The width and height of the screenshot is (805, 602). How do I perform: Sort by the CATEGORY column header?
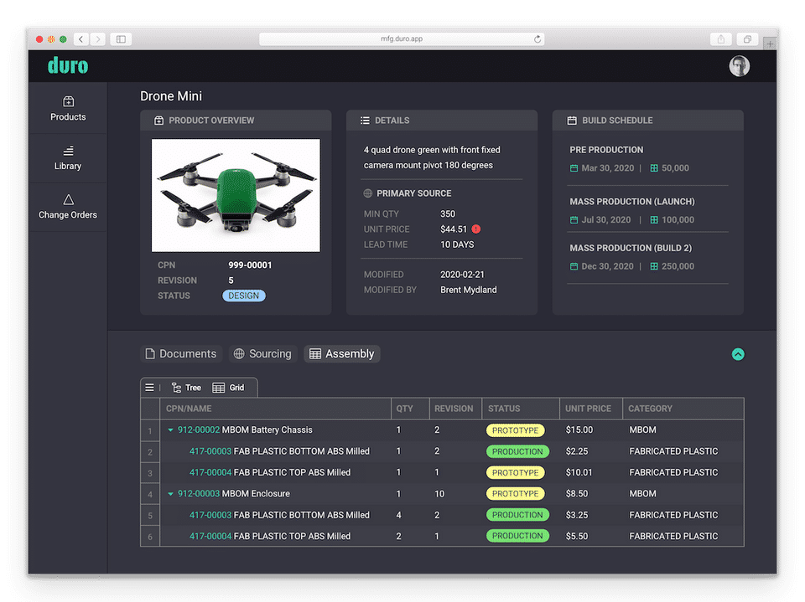(683, 409)
